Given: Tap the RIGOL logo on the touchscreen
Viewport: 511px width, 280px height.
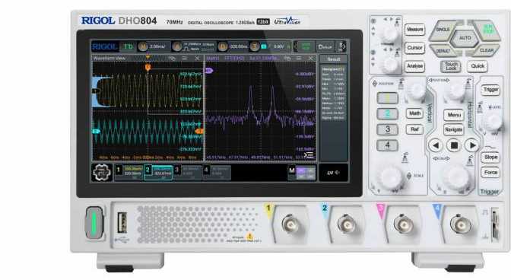Looking at the screenshot, I should click(x=105, y=46).
